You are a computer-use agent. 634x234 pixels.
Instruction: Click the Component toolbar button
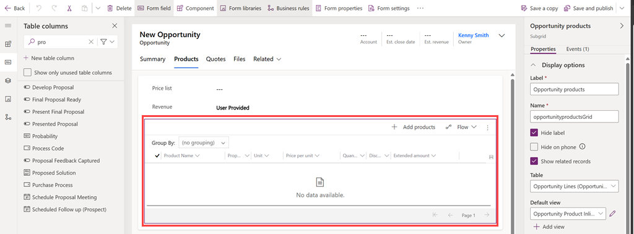[x=195, y=8]
